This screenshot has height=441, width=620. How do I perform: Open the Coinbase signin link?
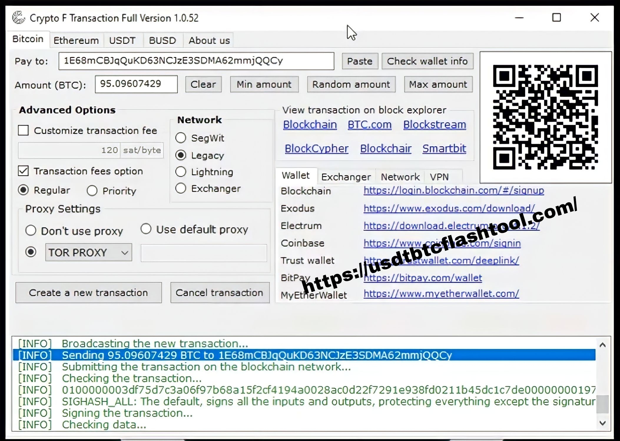tap(442, 243)
